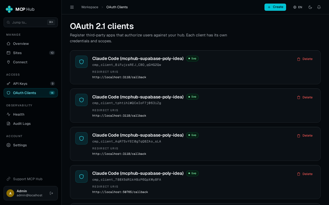
Task: Click the Create button
Action: (x=275, y=7)
